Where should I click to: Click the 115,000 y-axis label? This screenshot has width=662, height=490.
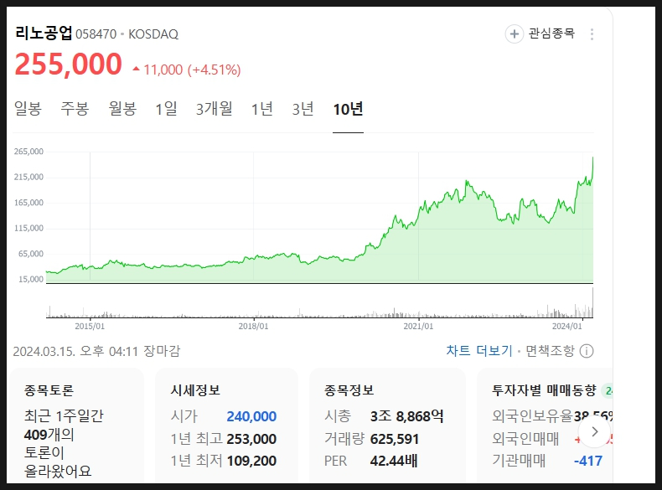tap(28, 228)
